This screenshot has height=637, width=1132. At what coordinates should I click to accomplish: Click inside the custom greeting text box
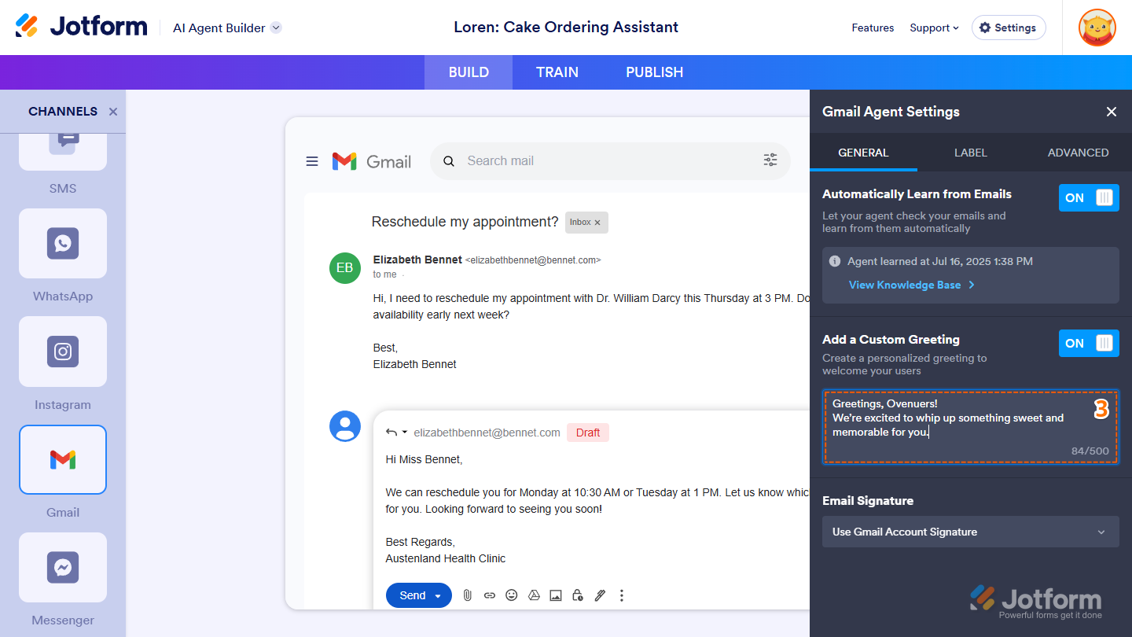click(971, 426)
